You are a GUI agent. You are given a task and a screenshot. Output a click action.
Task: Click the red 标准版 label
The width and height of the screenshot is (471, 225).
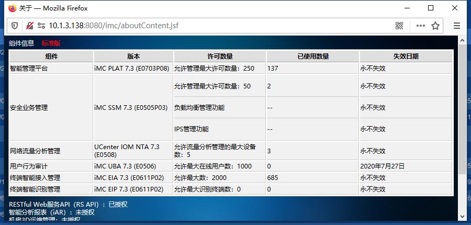point(51,43)
